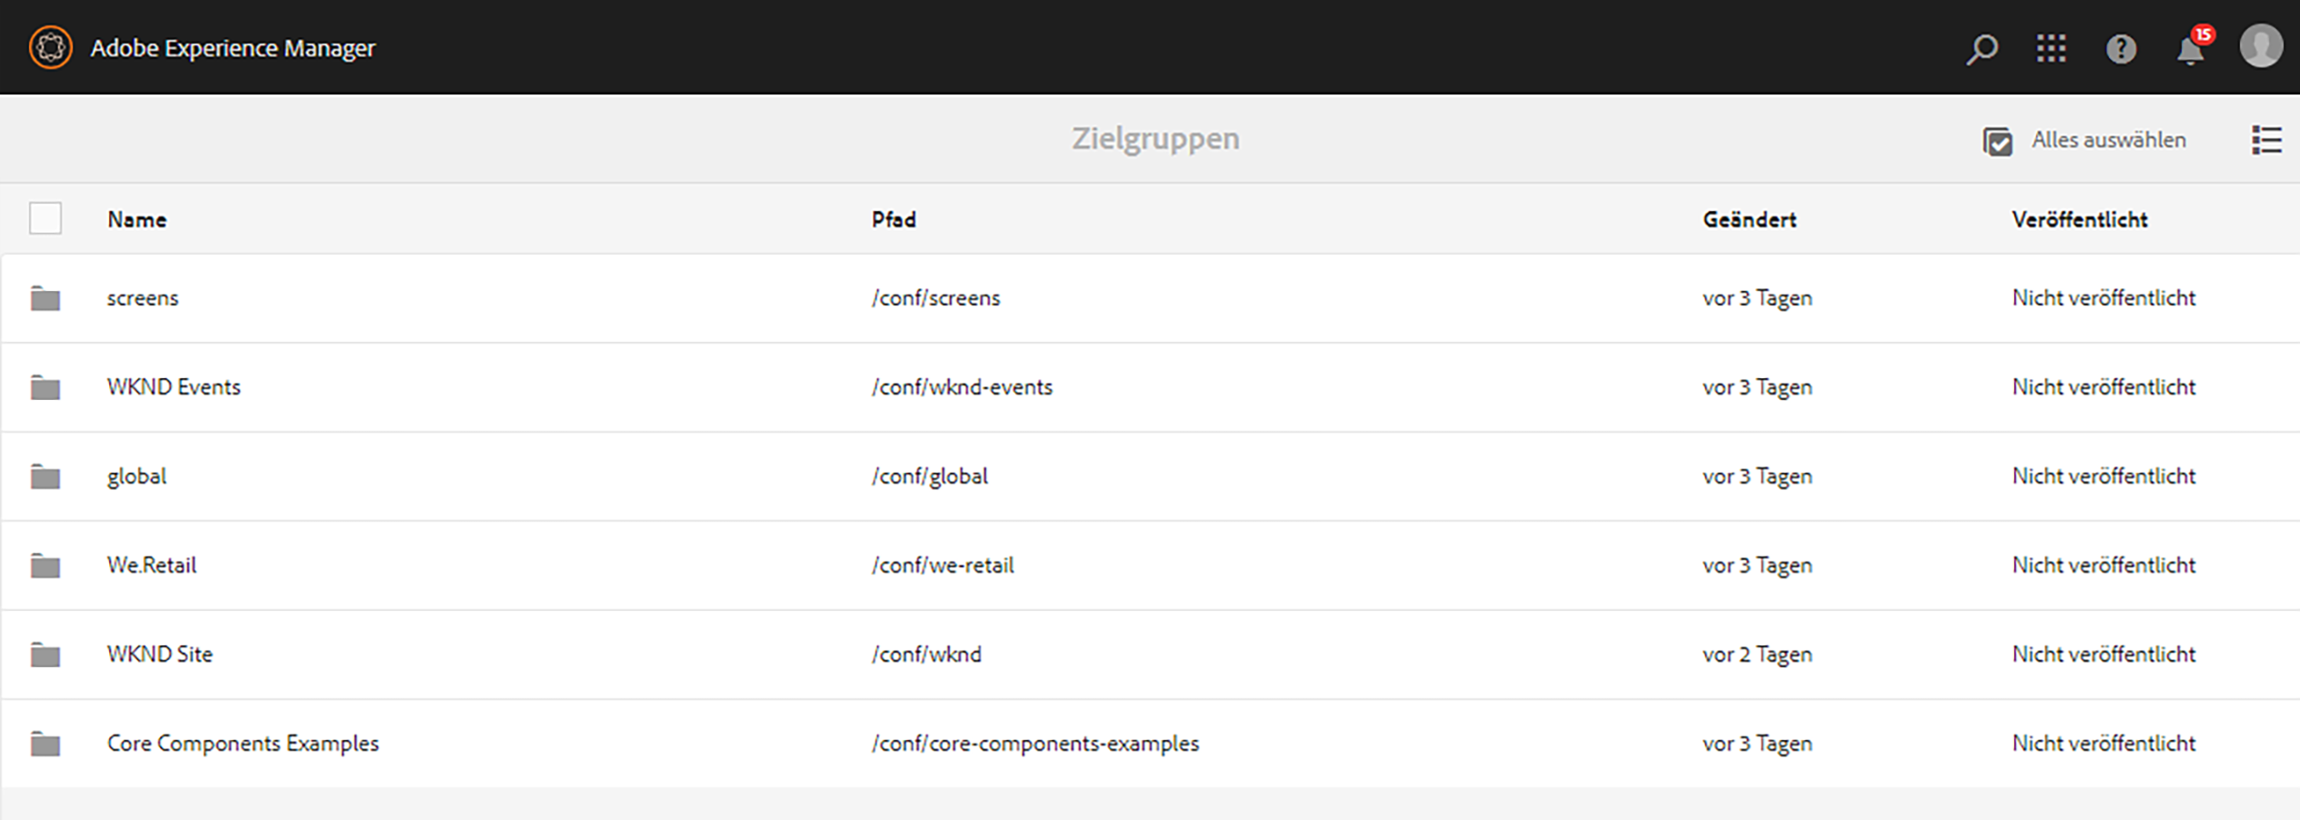2300x820 pixels.
Task: Click the folder icon for screens
Action: [x=45, y=298]
